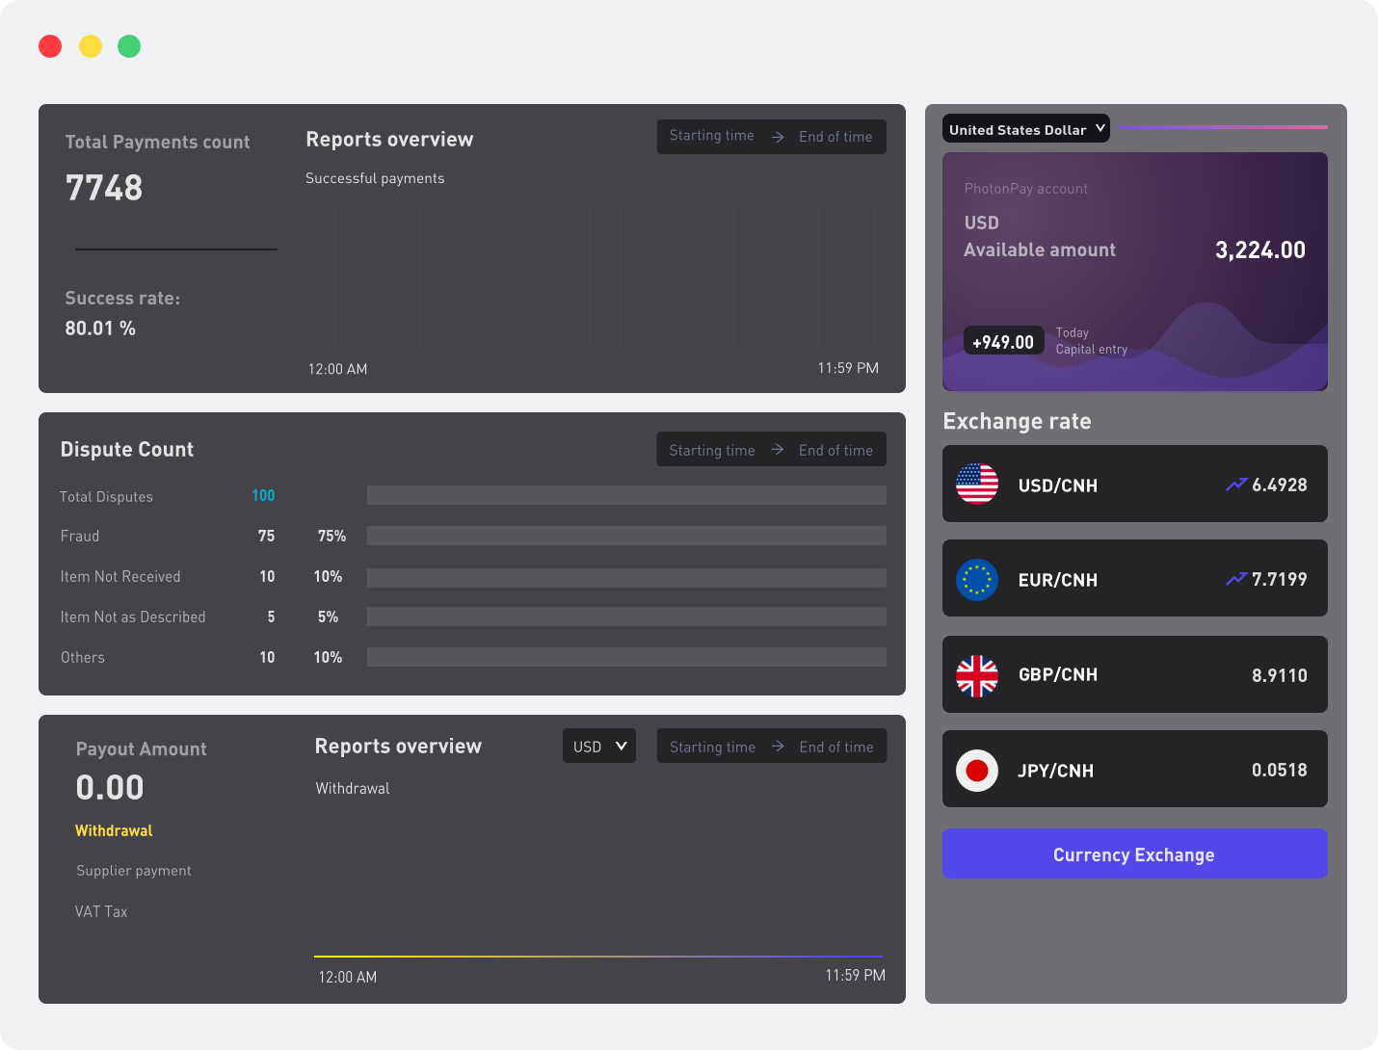Click the USD/CNH upward trend arrow icon

[1236, 485]
